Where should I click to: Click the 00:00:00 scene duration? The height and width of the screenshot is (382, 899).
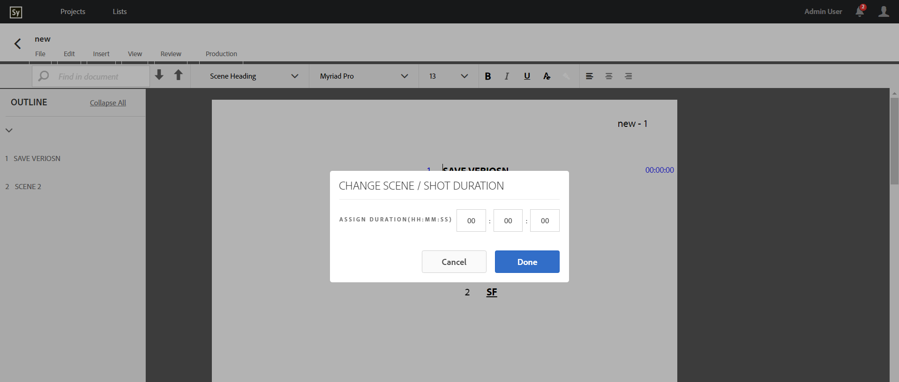[659, 170]
